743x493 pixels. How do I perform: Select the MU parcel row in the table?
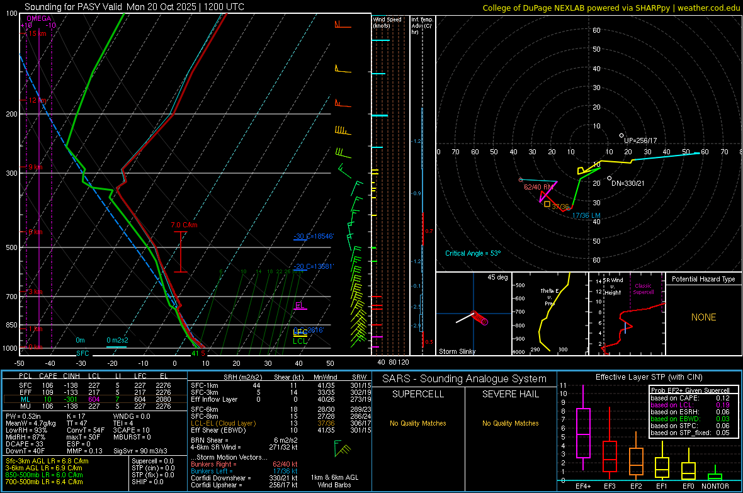(x=95, y=405)
